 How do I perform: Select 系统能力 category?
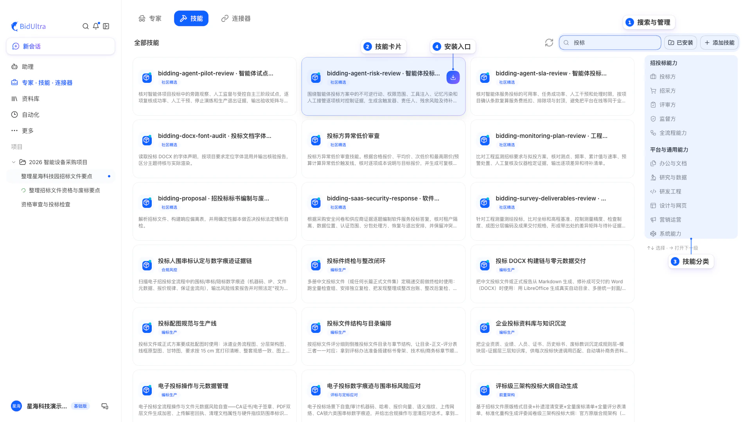[691, 234]
